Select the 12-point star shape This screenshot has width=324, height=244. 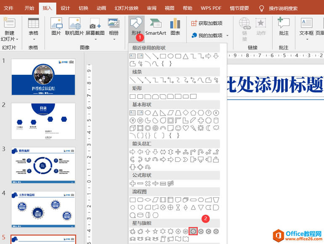tap(193, 231)
